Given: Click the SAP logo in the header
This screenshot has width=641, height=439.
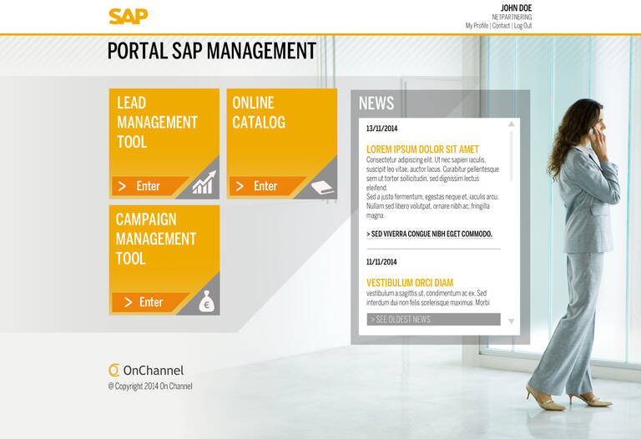Looking at the screenshot, I should click(128, 17).
